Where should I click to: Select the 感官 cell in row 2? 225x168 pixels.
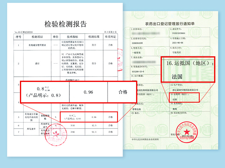[37, 63]
